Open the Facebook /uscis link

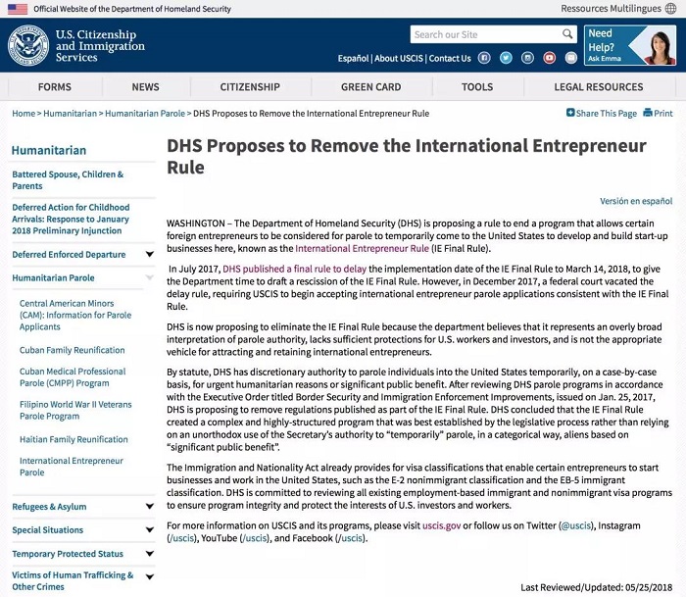pos(351,538)
